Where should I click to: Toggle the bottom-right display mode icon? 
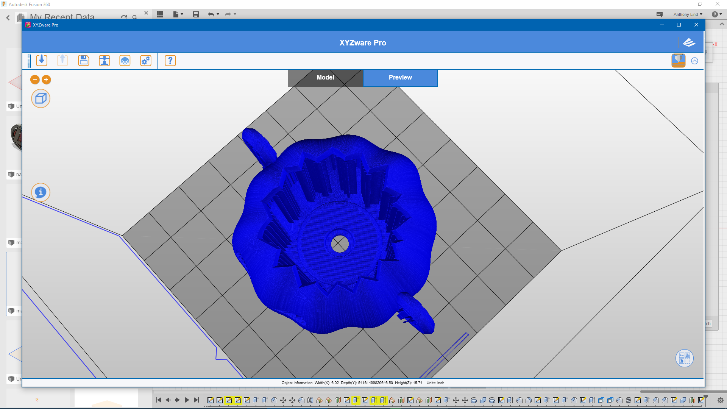point(684,358)
